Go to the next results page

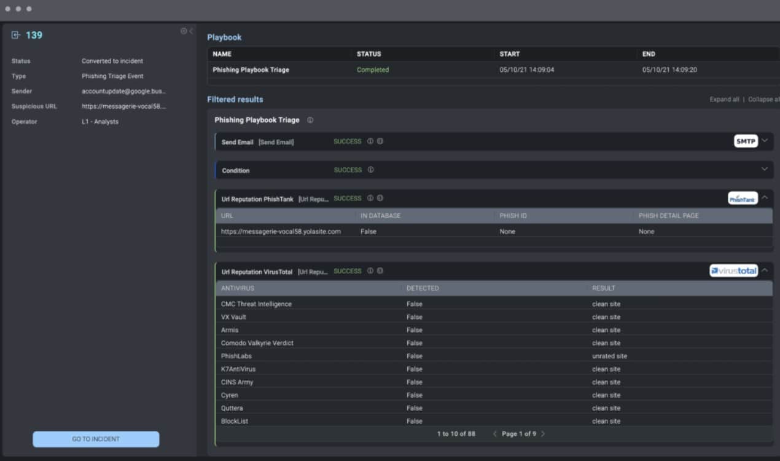pyautogui.click(x=543, y=434)
